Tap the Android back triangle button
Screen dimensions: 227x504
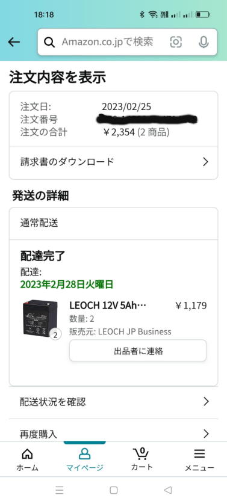pyautogui.click(x=167, y=490)
